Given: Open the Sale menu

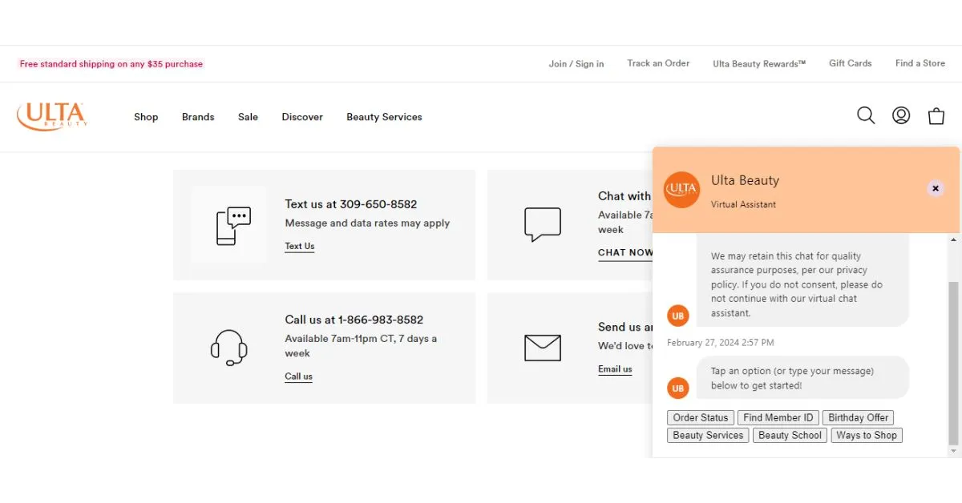Looking at the screenshot, I should [248, 117].
